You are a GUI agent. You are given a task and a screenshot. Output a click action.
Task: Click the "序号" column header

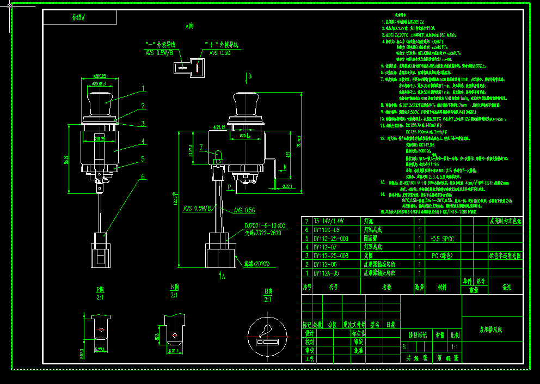tap(307, 287)
